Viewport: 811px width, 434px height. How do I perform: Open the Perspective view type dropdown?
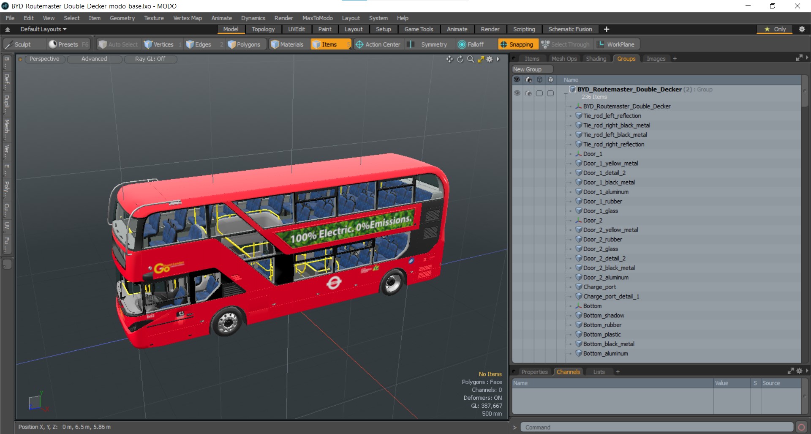click(x=44, y=59)
